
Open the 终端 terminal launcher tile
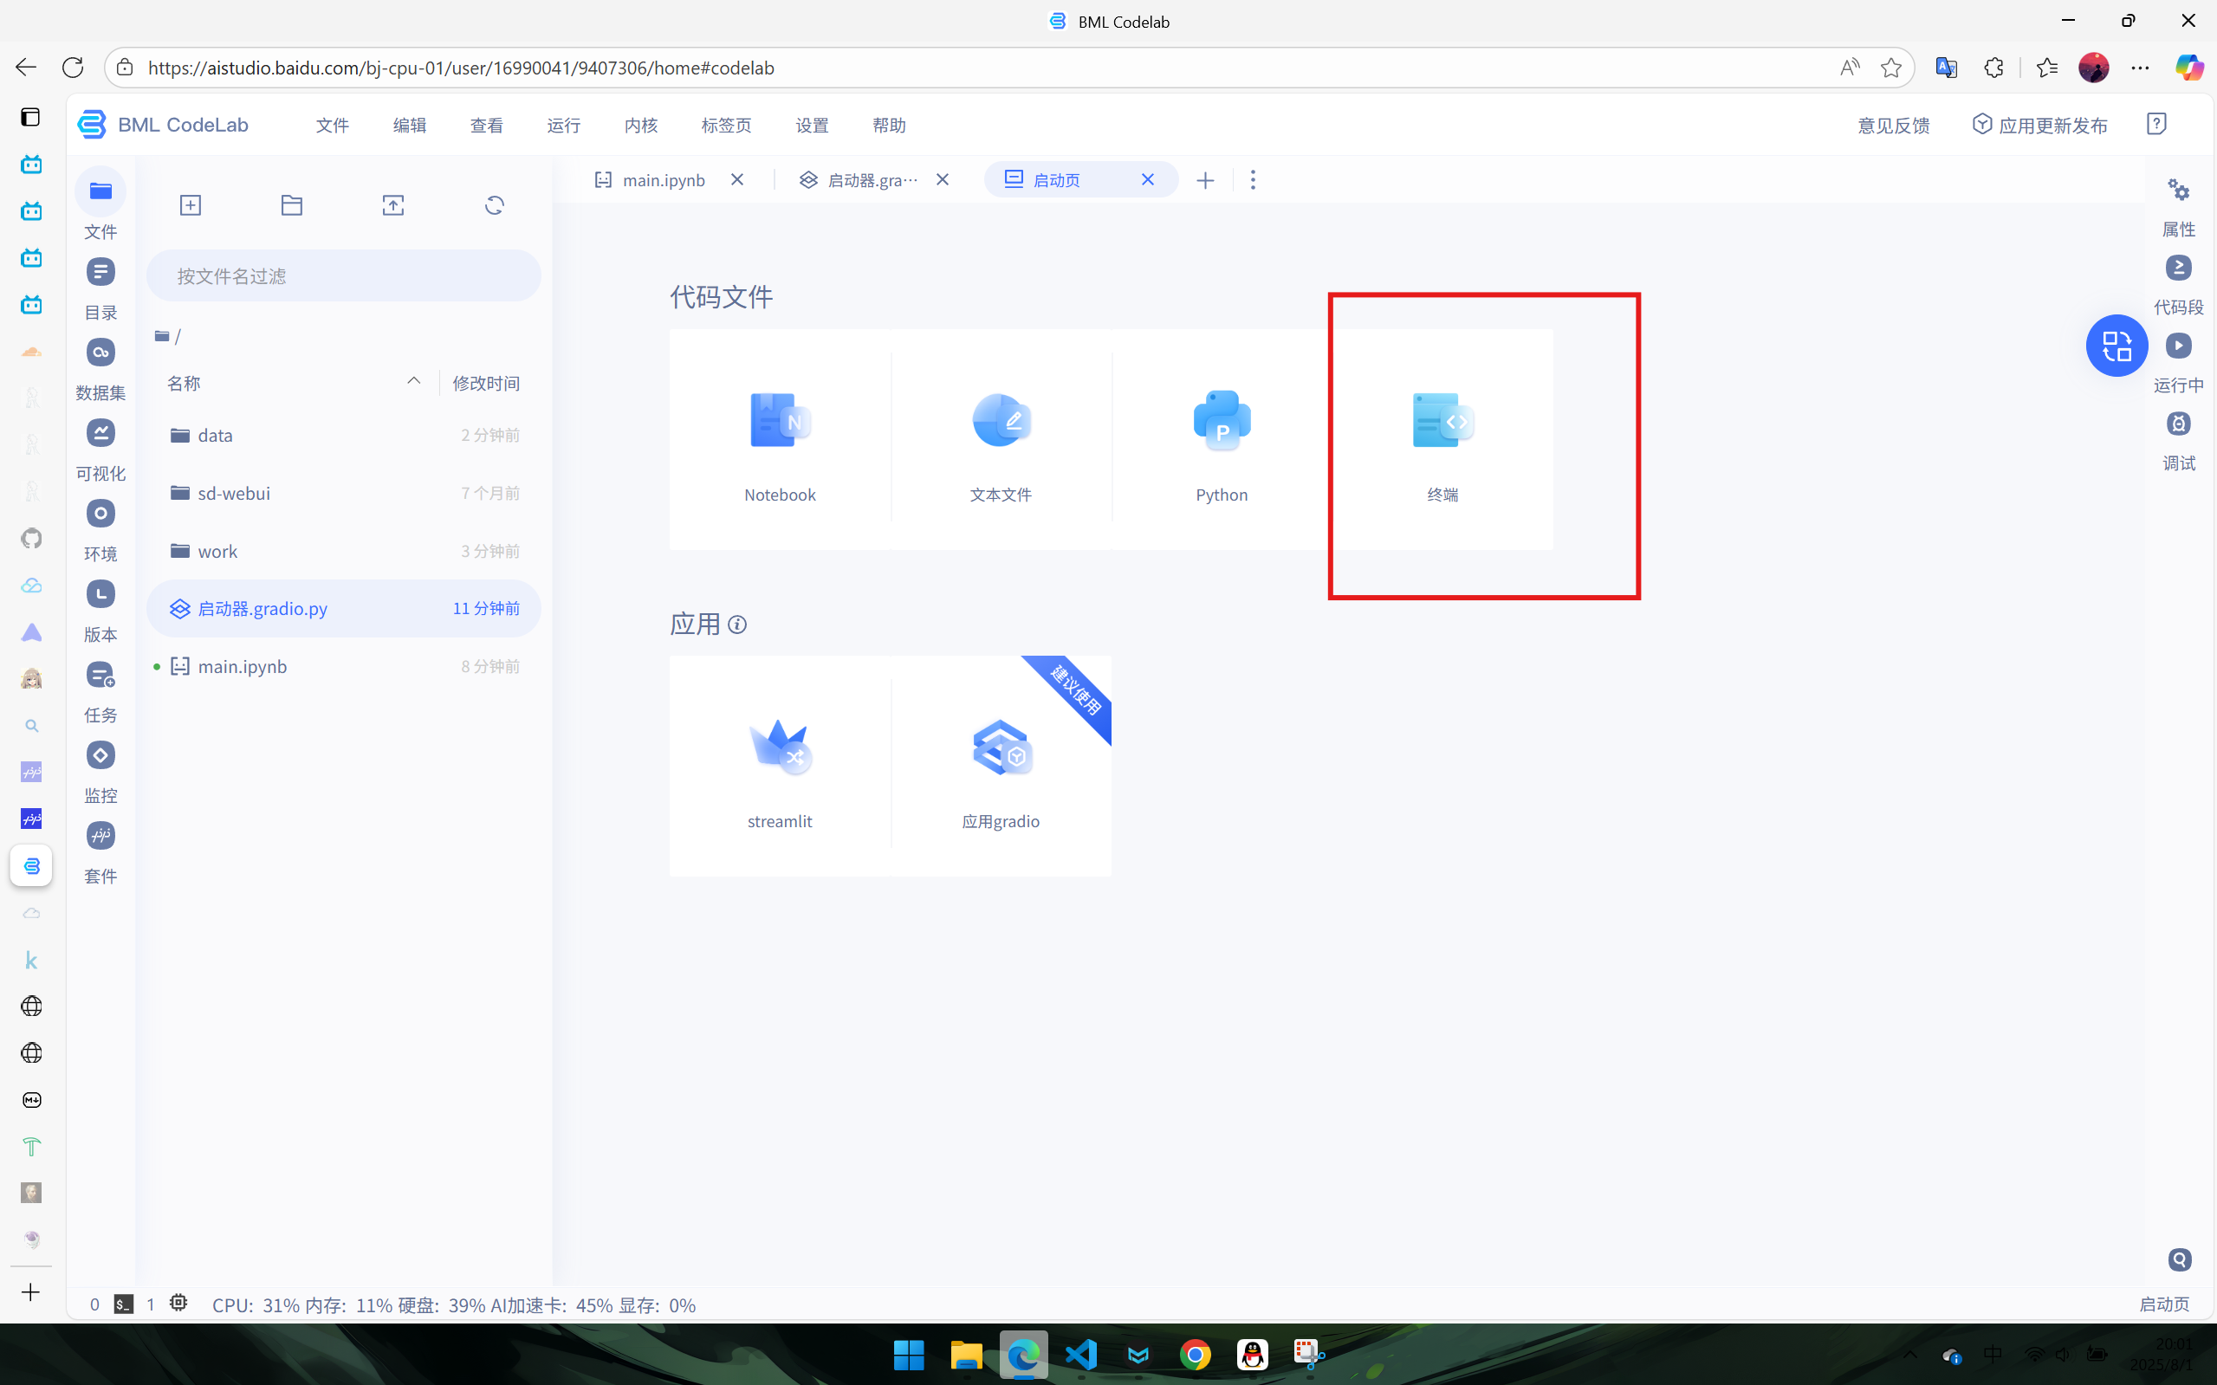coord(1442,440)
